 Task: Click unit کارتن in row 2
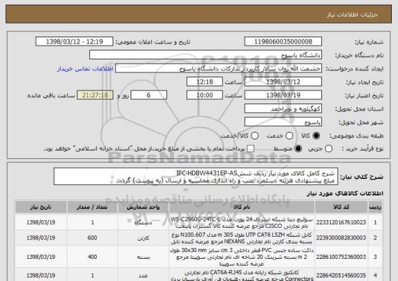point(143,238)
